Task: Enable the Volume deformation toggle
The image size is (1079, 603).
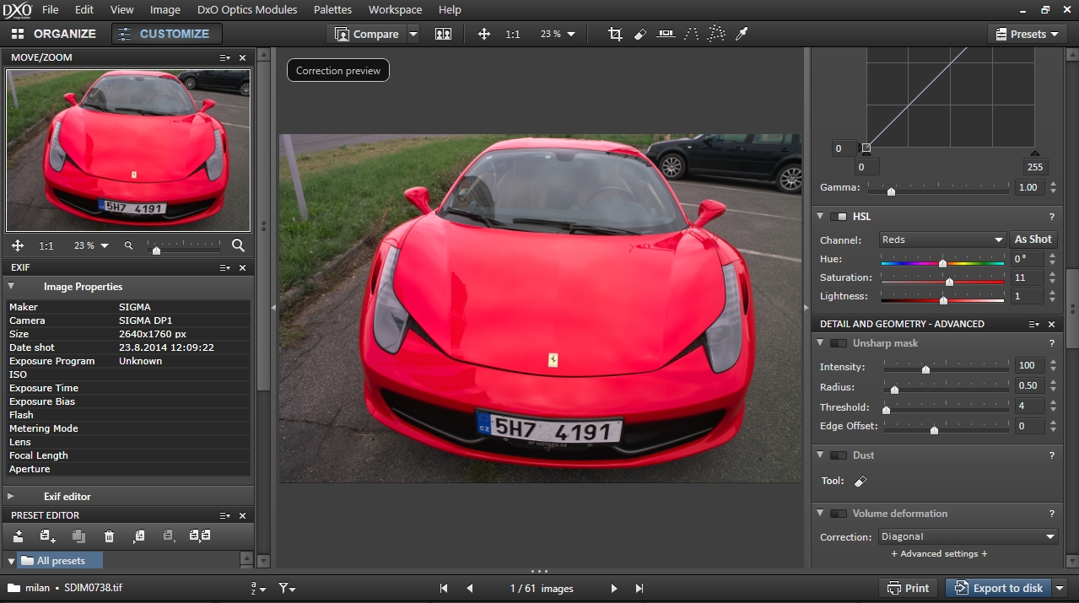Action: click(x=839, y=514)
